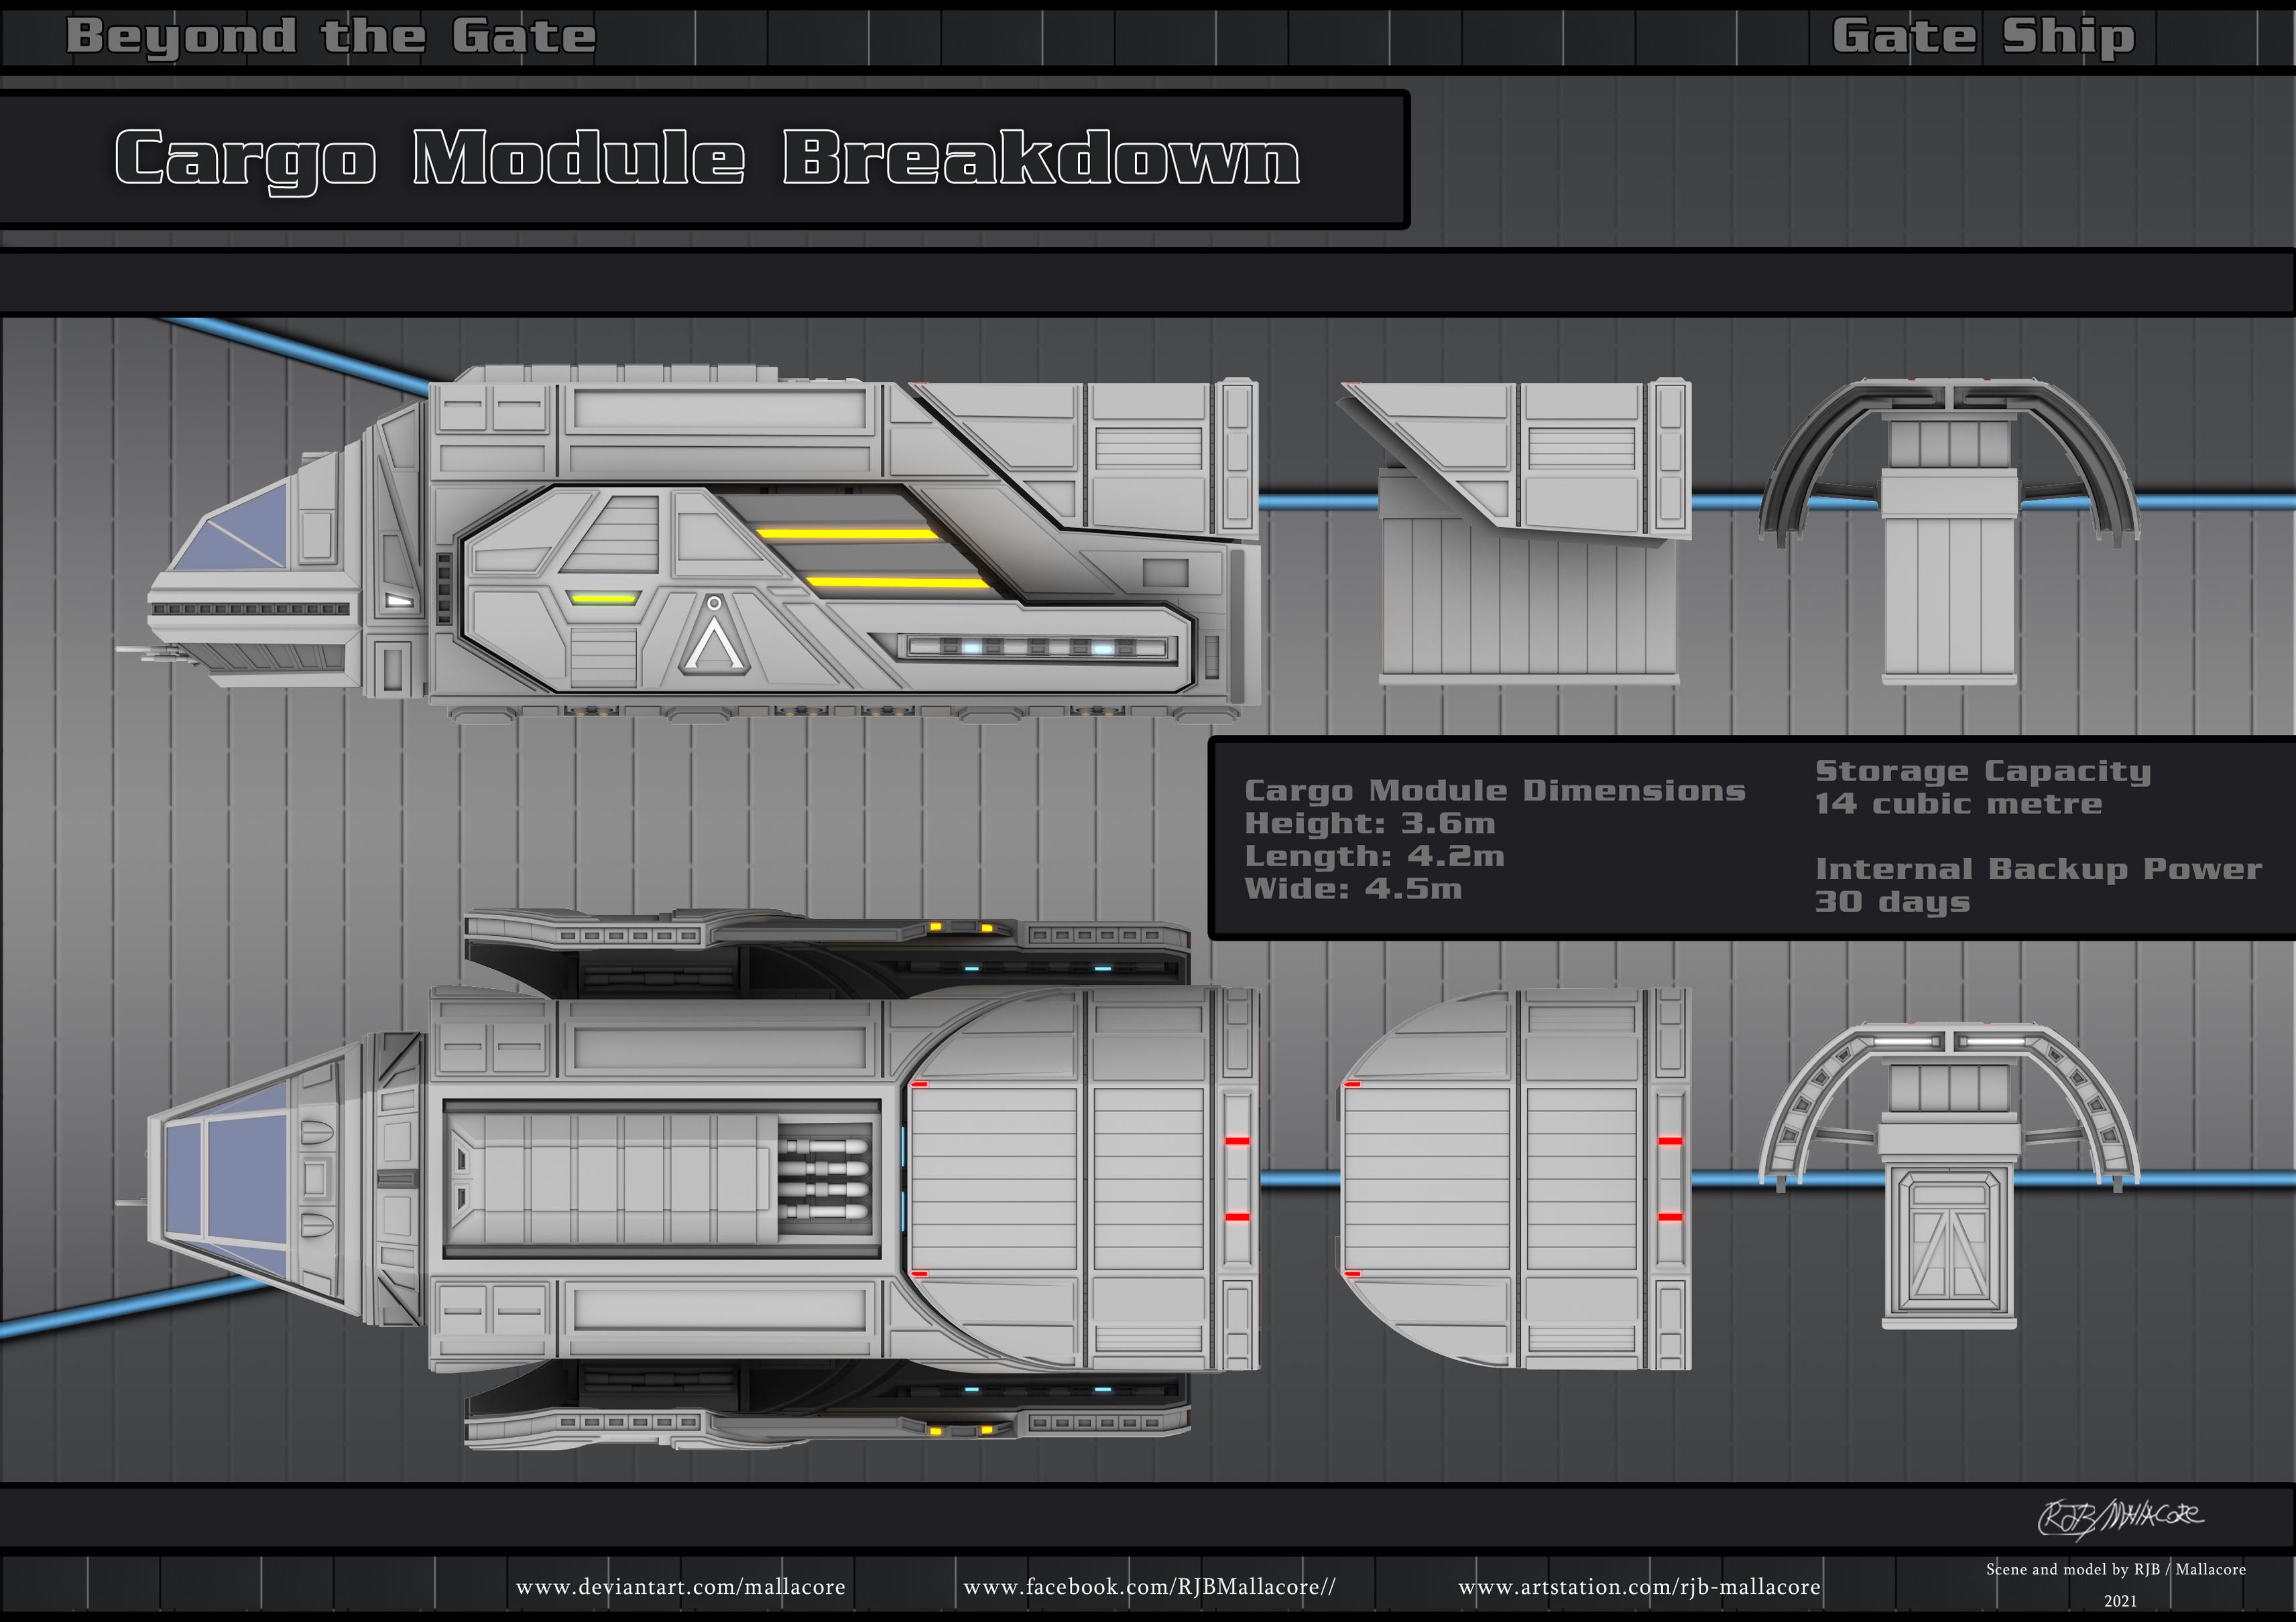This screenshot has width=2296, height=1622.
Task: Click the side-view detached cargo module
Action: [1515, 531]
